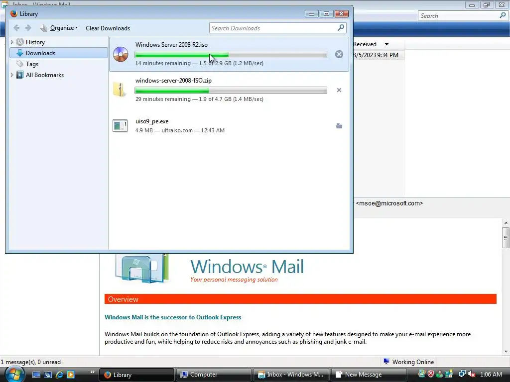Go forward with the Library forward arrow
510x382 pixels.
(28, 28)
